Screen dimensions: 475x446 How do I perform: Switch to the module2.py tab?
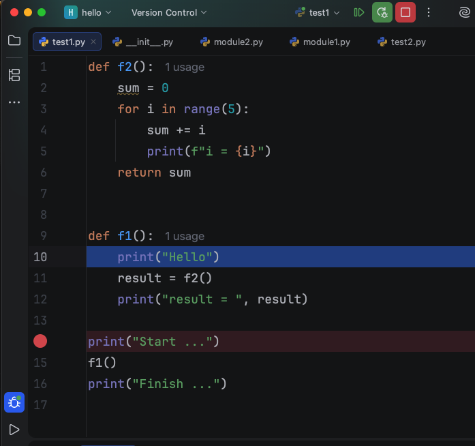click(232, 42)
